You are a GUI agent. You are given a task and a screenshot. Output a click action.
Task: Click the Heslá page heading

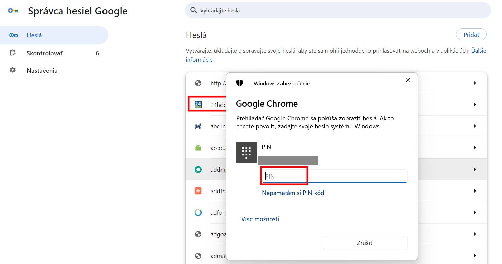tap(196, 35)
